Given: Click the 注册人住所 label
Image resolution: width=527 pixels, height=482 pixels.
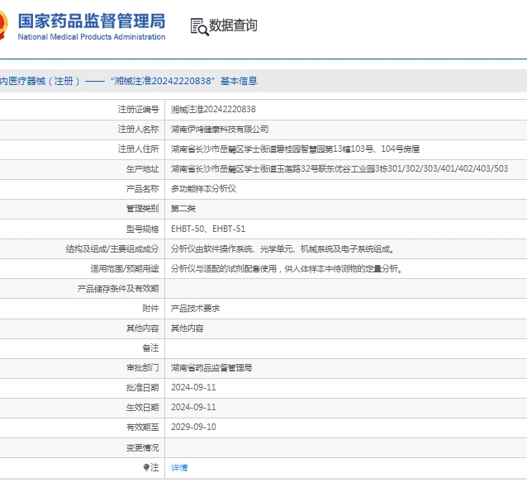Looking at the screenshot, I should pos(138,149).
